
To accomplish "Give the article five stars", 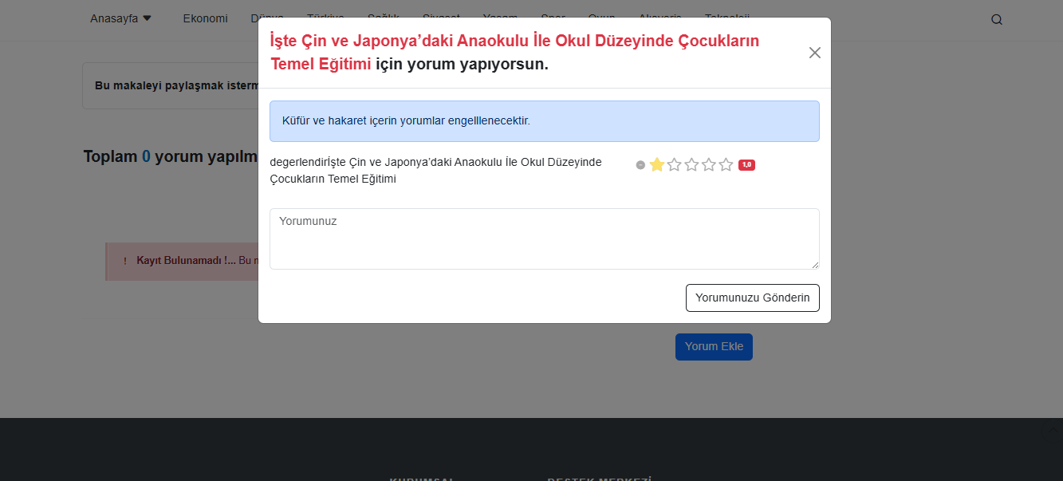I will (x=726, y=165).
